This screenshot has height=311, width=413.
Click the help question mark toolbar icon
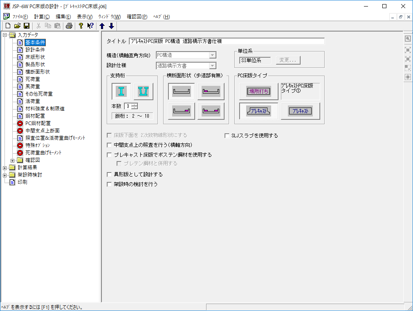pos(81,26)
